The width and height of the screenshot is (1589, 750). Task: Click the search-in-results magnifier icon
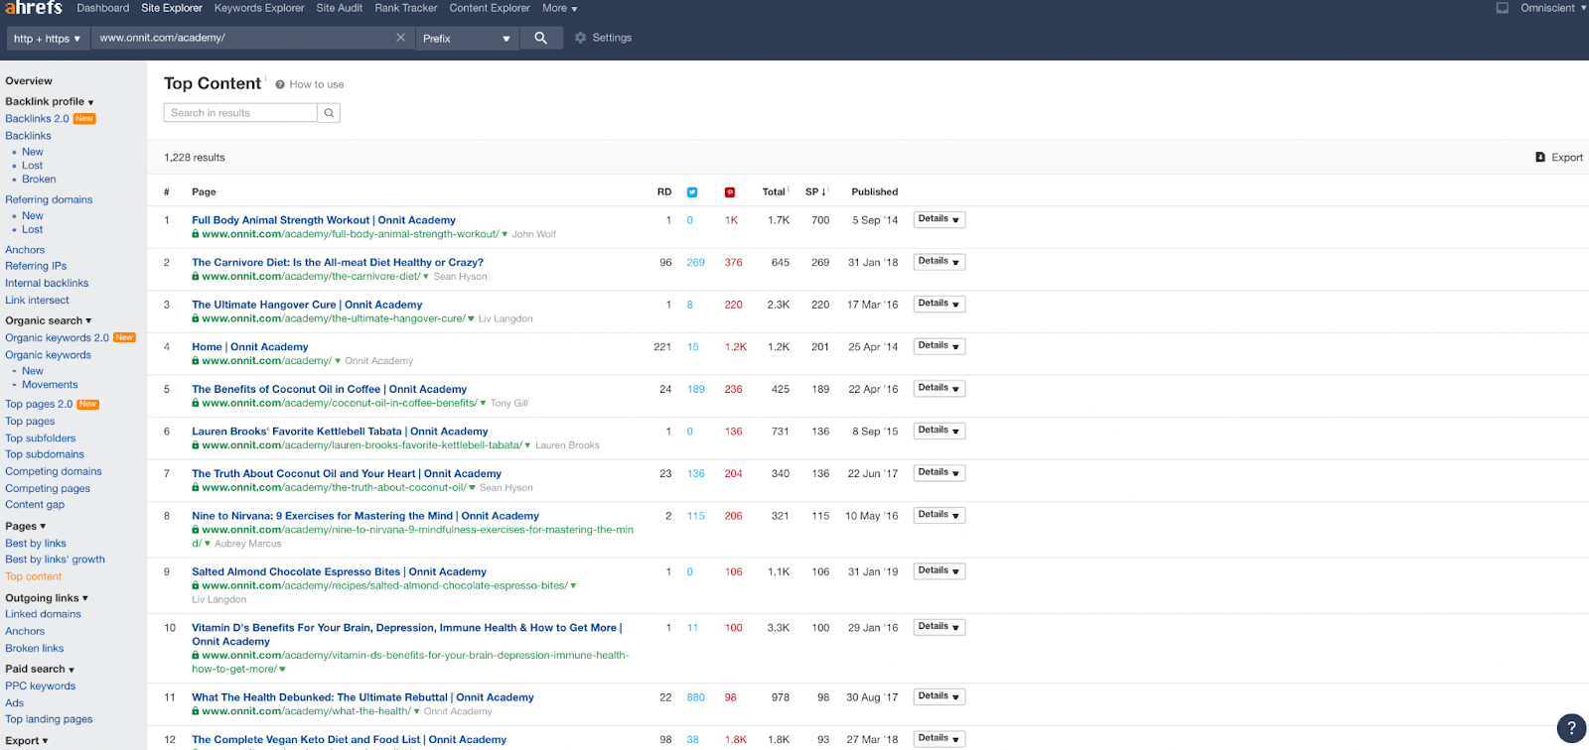pos(329,113)
